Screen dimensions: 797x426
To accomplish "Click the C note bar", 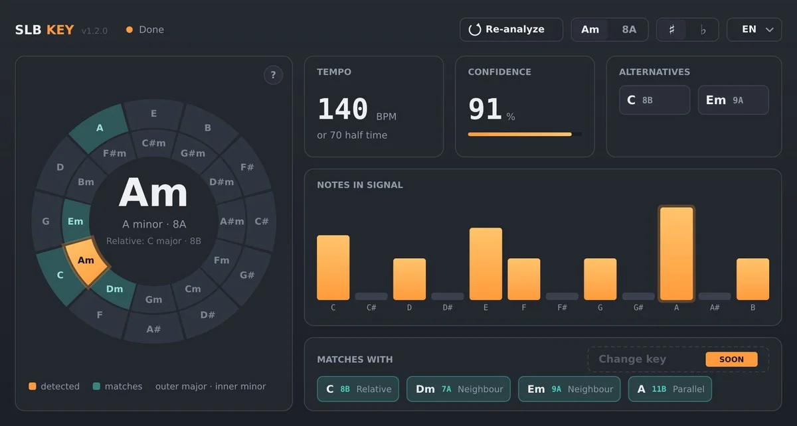I will coord(333,268).
